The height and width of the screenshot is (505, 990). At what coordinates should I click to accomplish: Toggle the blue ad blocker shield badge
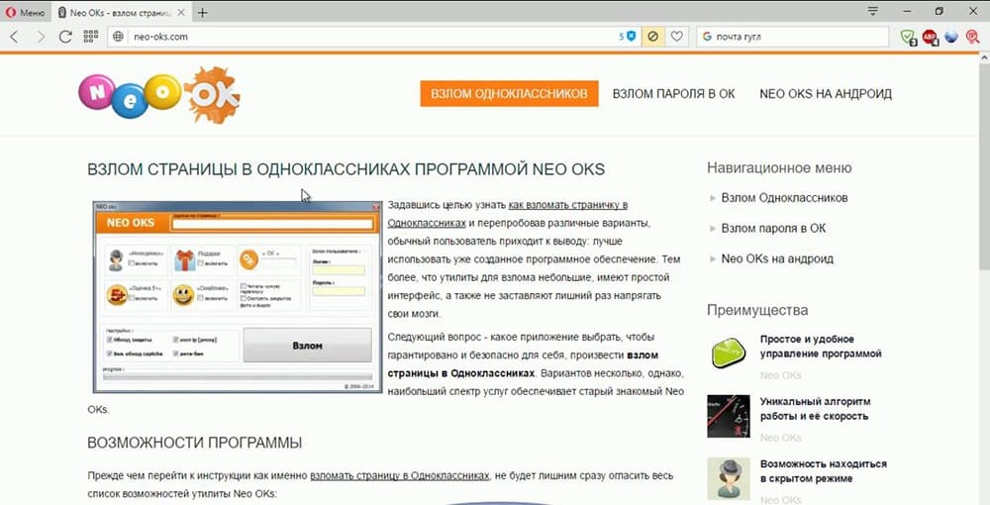631,37
